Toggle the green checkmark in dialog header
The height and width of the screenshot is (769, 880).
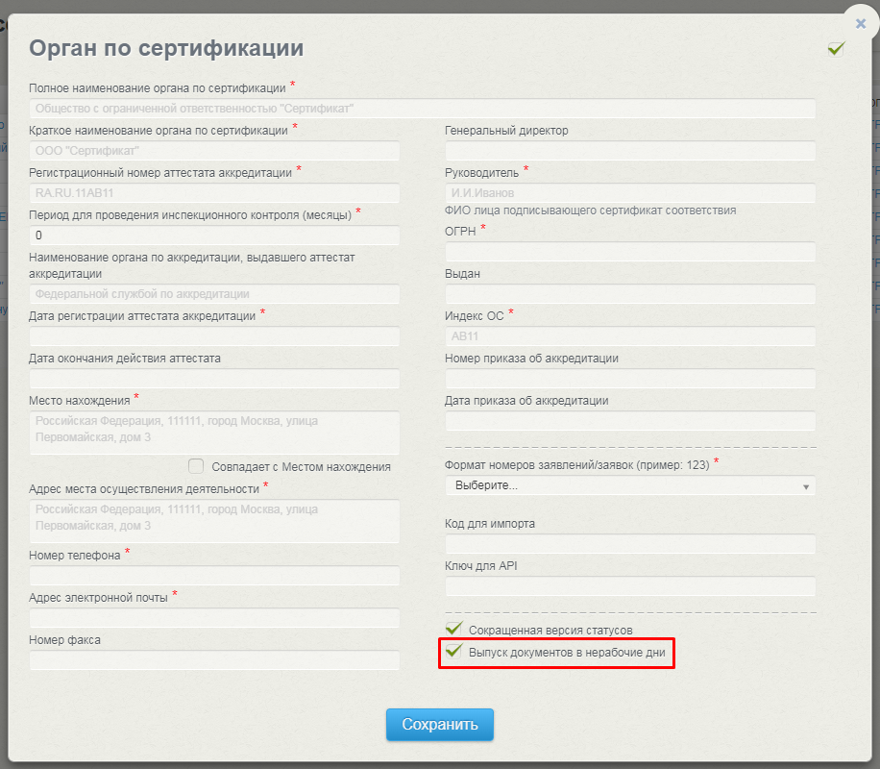[836, 48]
